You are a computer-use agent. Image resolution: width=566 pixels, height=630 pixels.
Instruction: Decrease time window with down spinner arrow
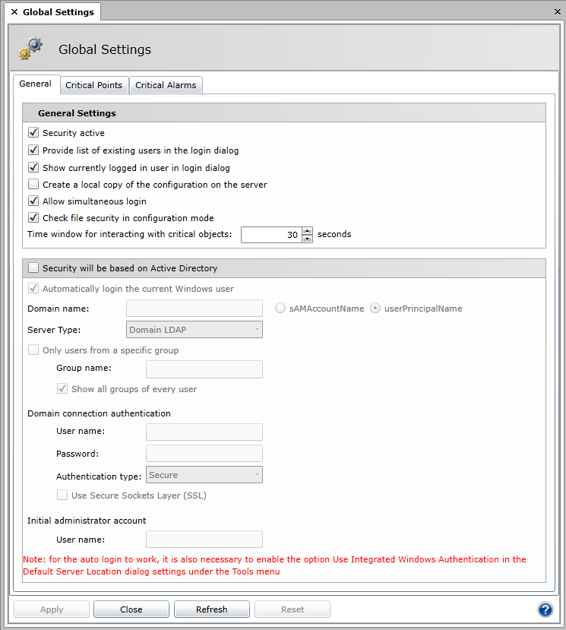(307, 239)
